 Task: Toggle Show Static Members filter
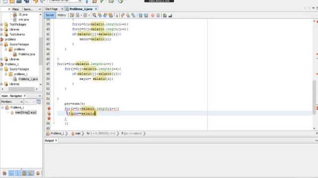click(x=18, y=173)
